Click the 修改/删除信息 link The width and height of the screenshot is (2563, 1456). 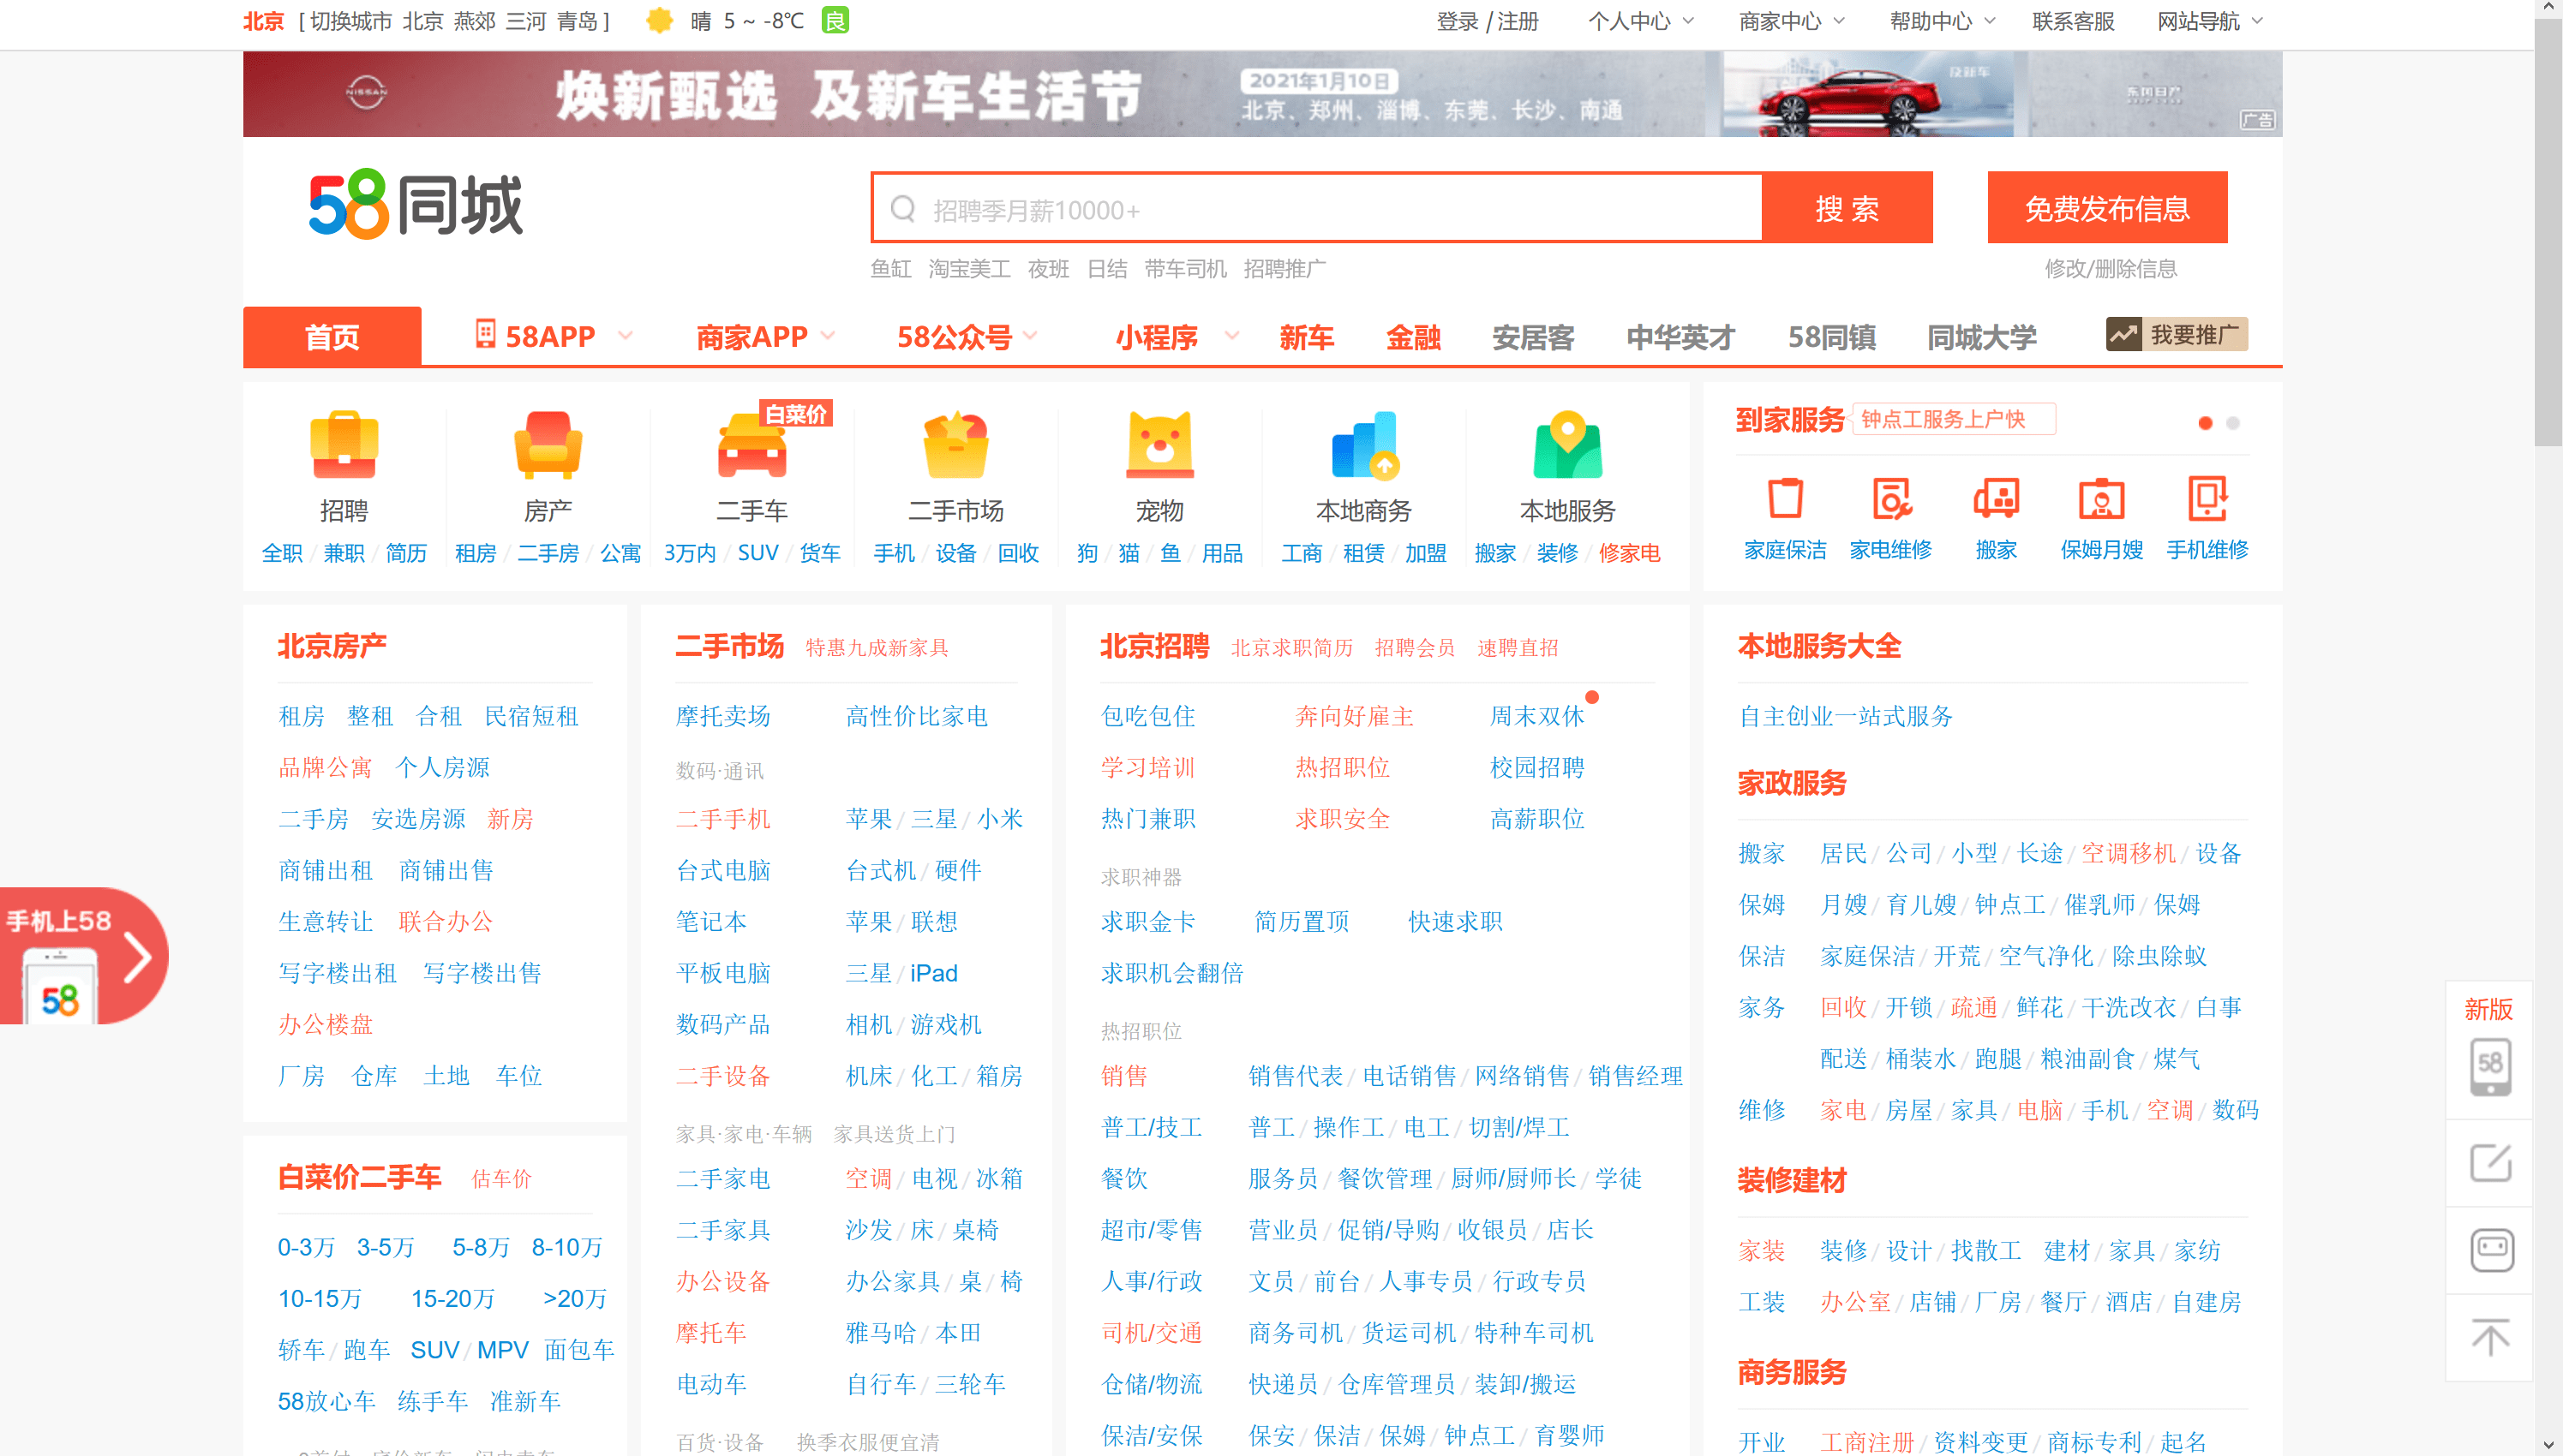click(x=2110, y=268)
